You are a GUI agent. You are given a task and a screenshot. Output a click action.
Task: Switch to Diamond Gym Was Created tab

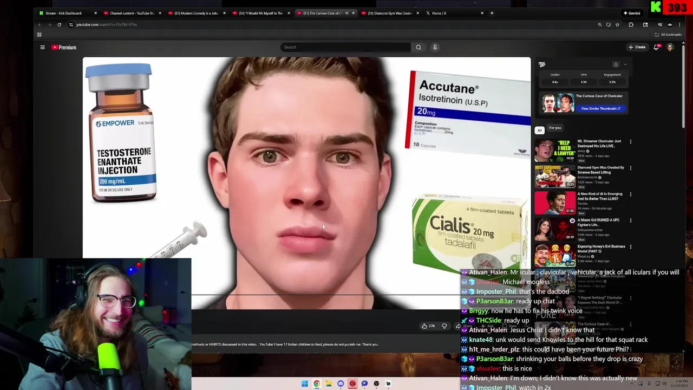click(x=389, y=13)
